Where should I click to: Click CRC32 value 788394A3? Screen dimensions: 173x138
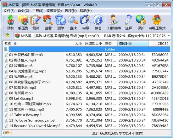click(x=160, y=126)
